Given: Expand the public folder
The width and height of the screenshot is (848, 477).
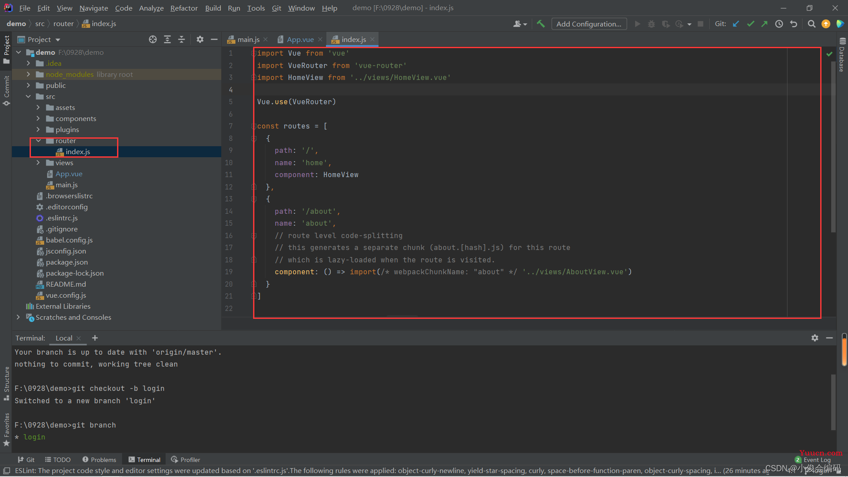Looking at the screenshot, I should click(x=28, y=85).
